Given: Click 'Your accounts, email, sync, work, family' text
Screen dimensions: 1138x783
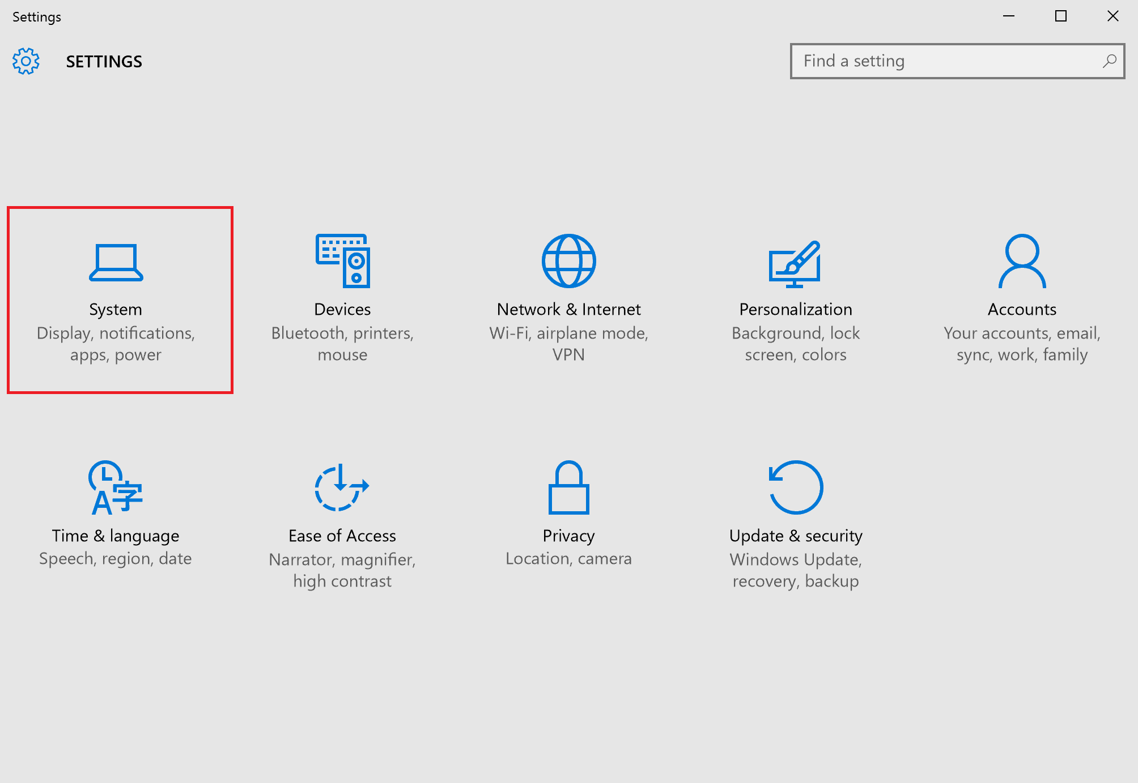Looking at the screenshot, I should point(1022,344).
